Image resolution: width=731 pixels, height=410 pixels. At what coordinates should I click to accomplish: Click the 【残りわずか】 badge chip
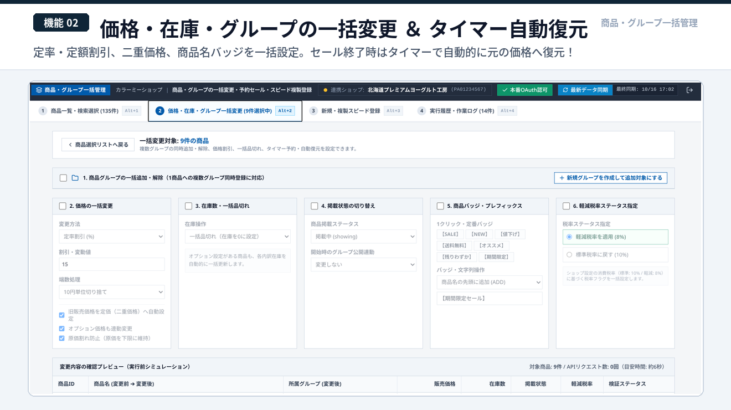pos(457,257)
